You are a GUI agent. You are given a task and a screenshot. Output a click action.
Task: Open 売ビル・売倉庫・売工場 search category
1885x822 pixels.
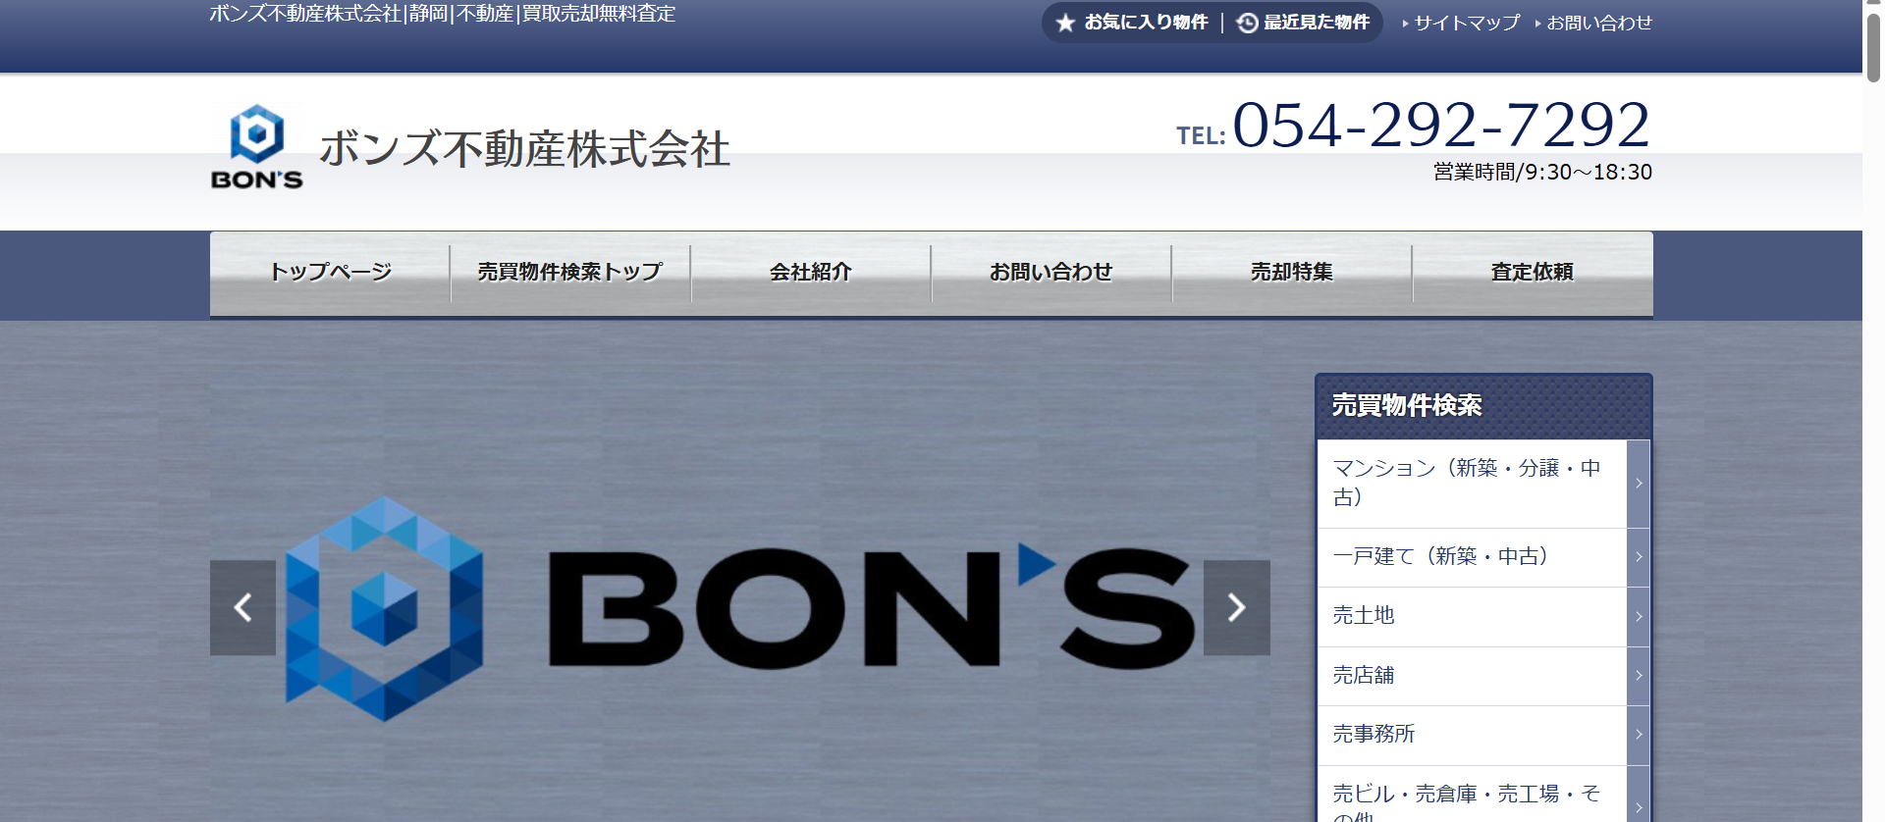[1483, 795]
